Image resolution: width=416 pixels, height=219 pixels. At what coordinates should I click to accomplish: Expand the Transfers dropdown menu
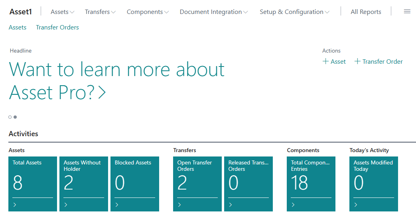100,12
